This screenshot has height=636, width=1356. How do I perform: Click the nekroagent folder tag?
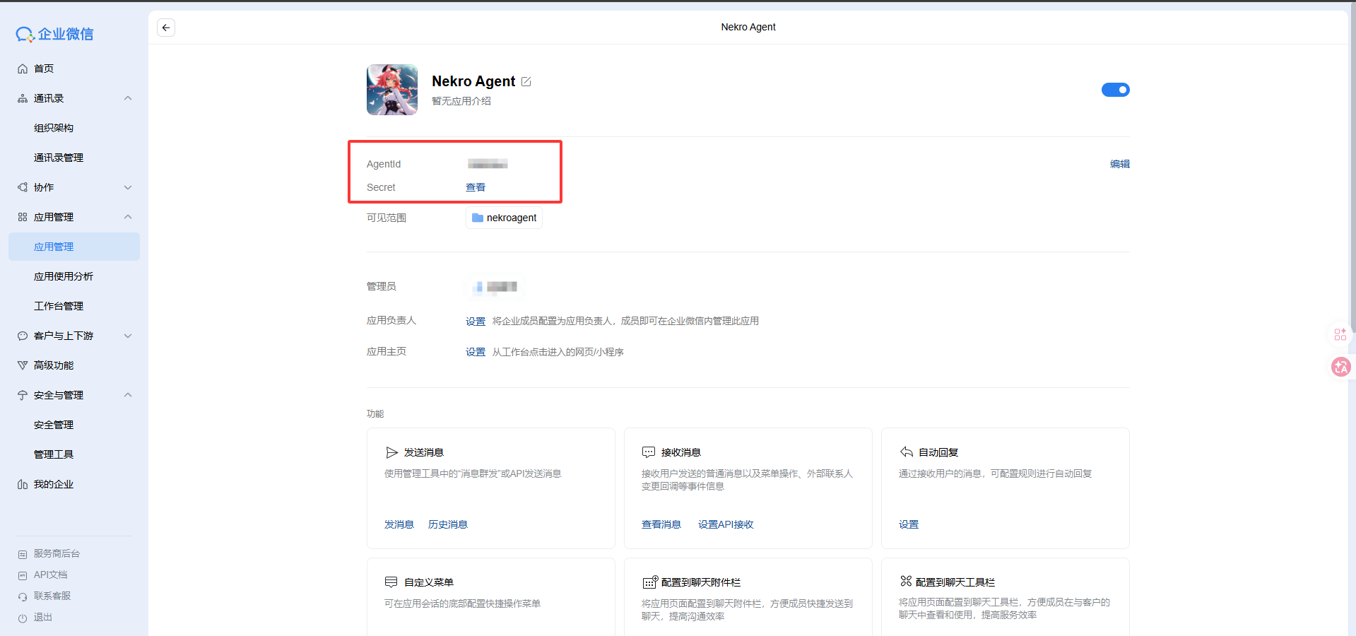[504, 218]
